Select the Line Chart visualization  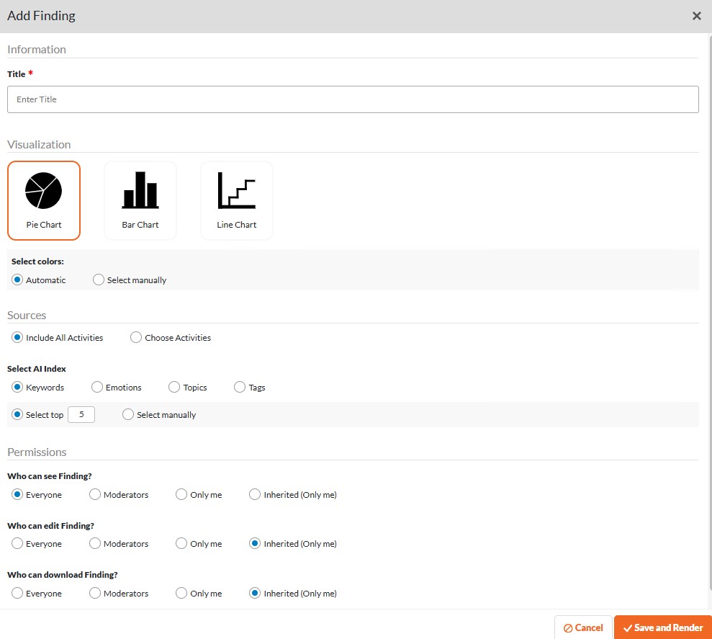pos(237,200)
